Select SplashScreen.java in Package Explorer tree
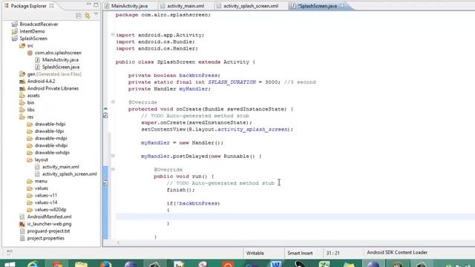475x267 pixels. tap(61, 67)
